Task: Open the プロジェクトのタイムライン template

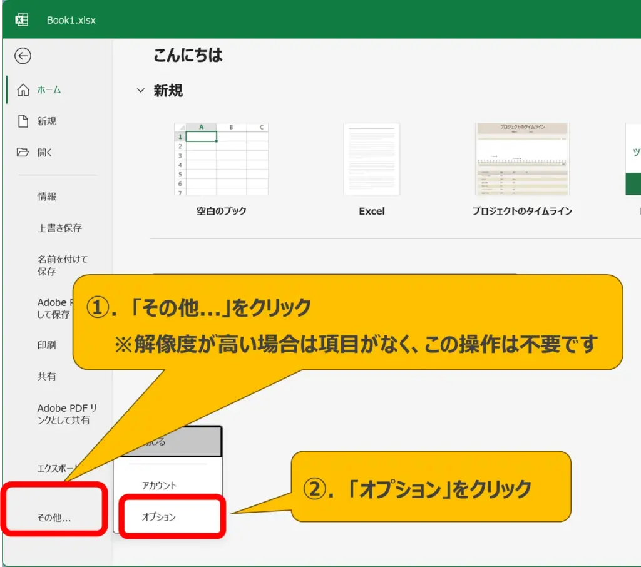Action: 522,160
